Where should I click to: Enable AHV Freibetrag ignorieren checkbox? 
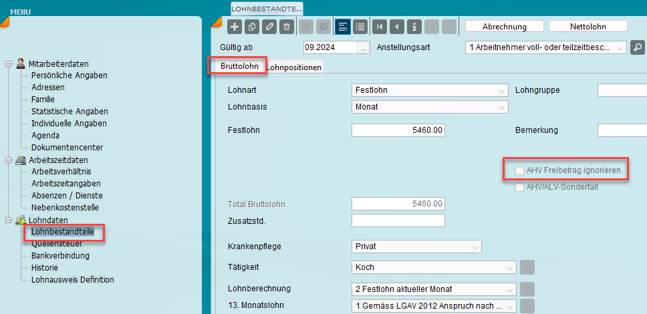click(x=519, y=171)
